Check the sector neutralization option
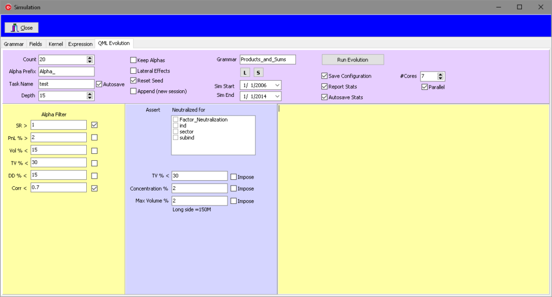 click(176, 131)
